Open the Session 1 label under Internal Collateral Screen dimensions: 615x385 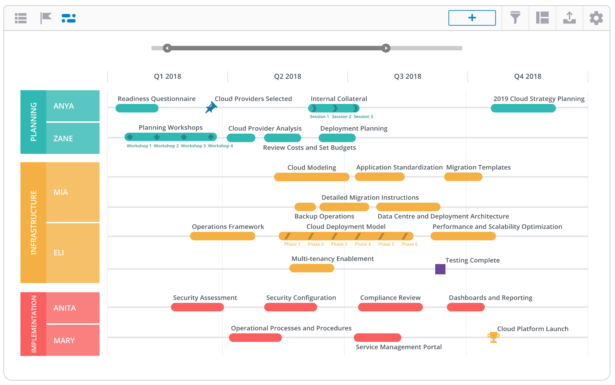(319, 116)
